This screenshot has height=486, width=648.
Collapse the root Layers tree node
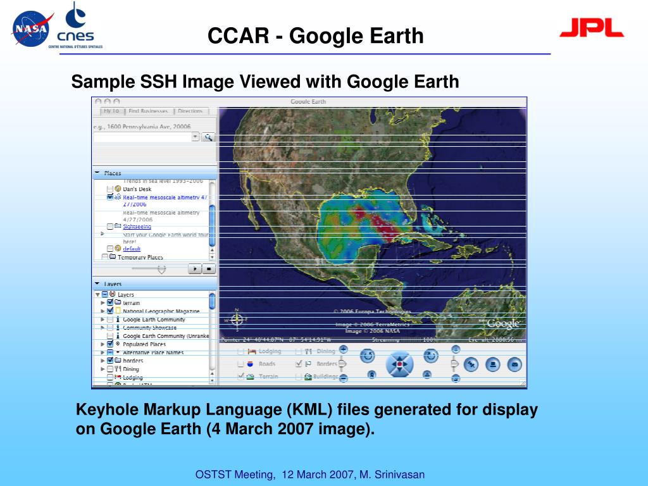(x=98, y=295)
